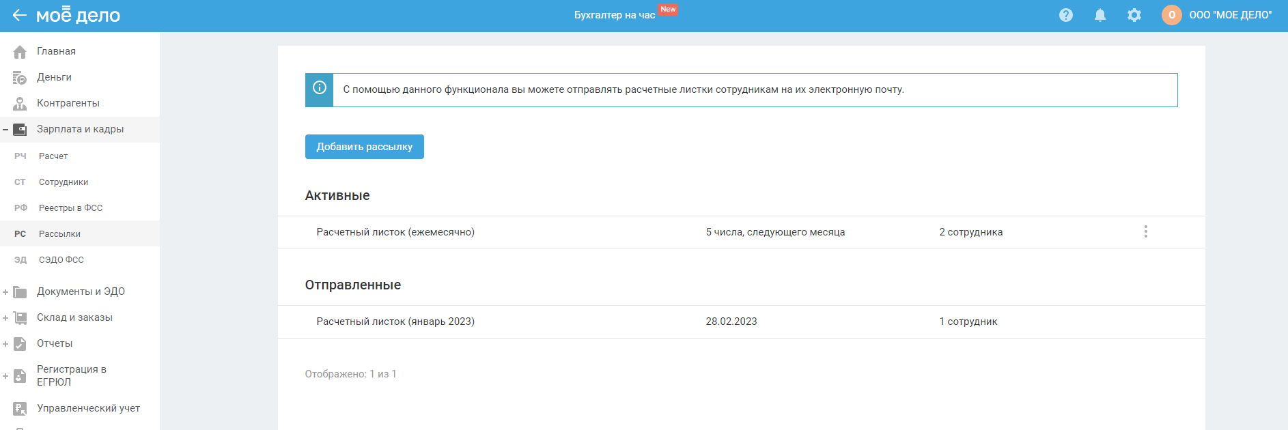This screenshot has height=430, width=1288.
Task: Expand the Отчеты section
Action: pyautogui.click(x=5, y=344)
